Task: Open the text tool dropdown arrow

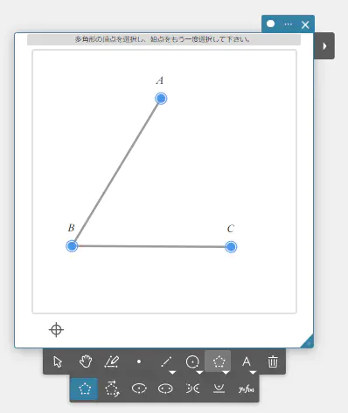Action: (253, 372)
